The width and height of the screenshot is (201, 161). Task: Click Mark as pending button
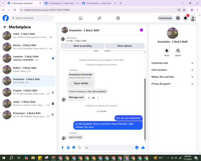point(82,46)
